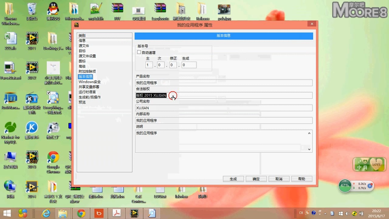The image size is (389, 219).
Task: Select the Windows安全 category in the list
Action: coord(90,82)
